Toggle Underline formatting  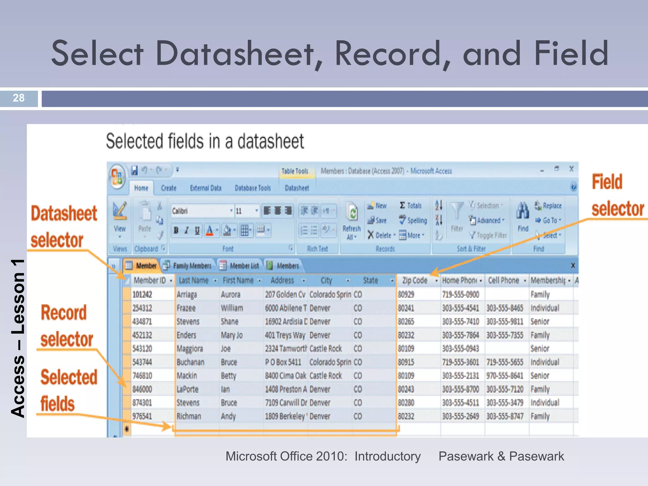(197, 230)
